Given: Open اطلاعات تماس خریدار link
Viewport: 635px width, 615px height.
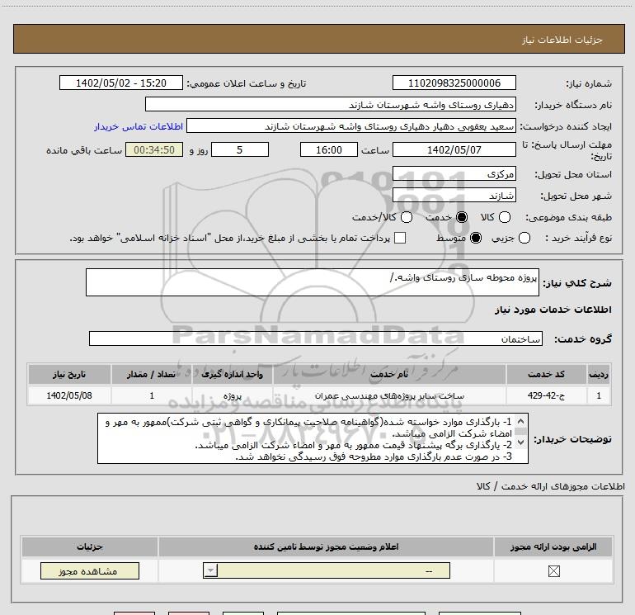Looking at the screenshot, I should pos(139,126).
